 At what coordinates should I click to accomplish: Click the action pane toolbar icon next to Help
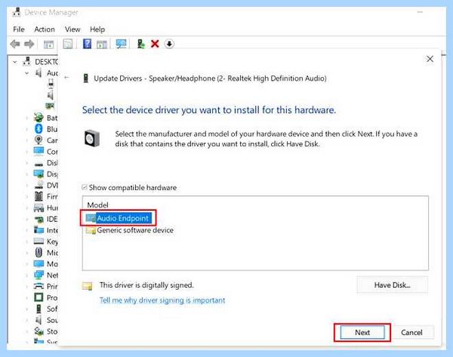(x=102, y=45)
